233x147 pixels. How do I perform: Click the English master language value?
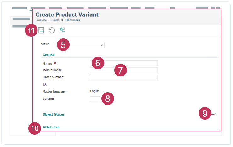click(95, 91)
